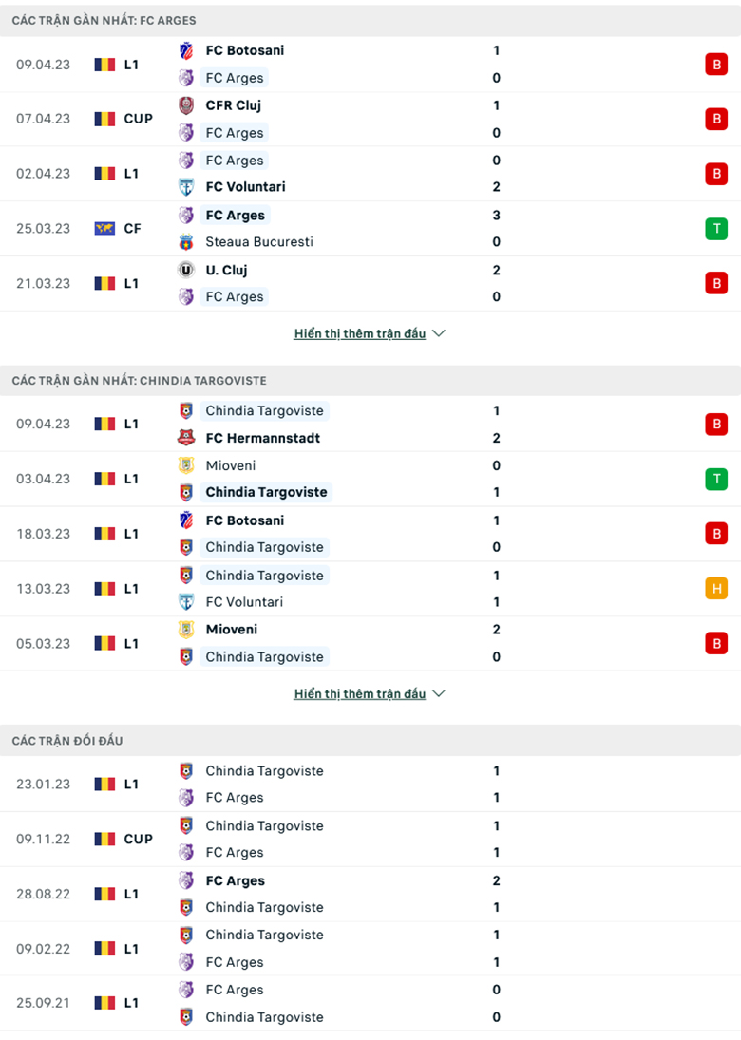741x1040 pixels.
Task: Click the U. Cluj club logo
Action: (x=186, y=270)
